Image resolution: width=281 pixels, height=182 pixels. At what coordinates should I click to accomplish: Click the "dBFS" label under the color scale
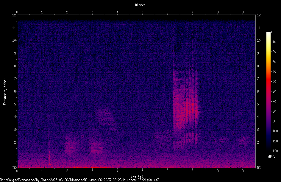coord(271,156)
